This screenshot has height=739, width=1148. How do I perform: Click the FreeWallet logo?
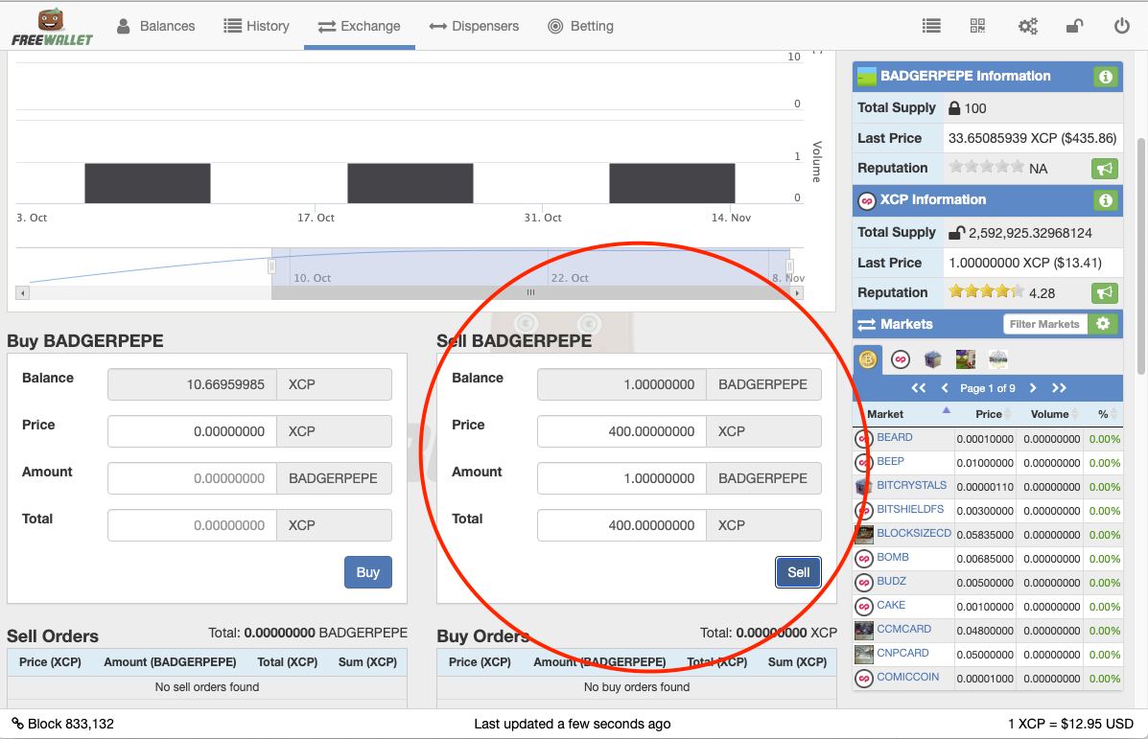pos(51,27)
